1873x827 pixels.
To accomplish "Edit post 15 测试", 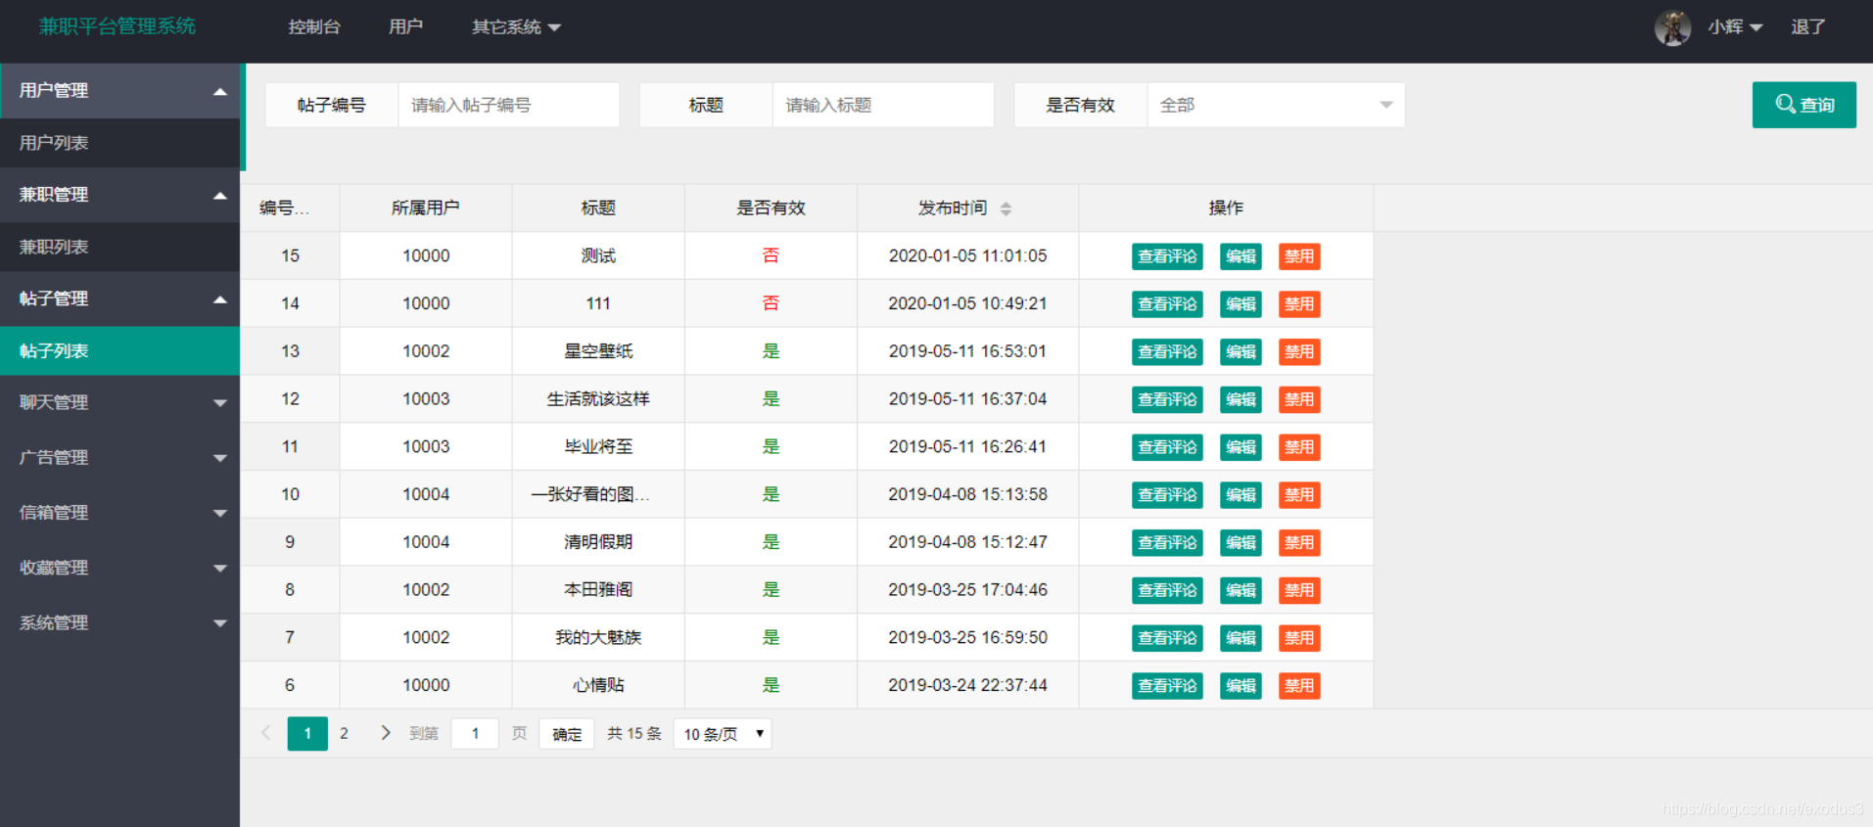I will point(1241,256).
